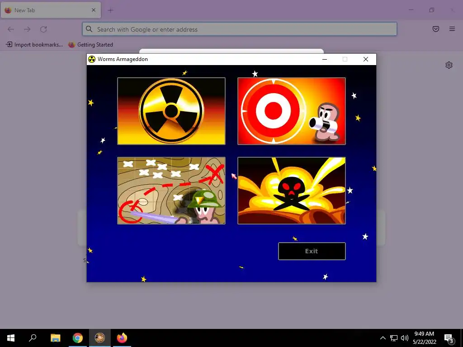Open the notification center icon

click(449, 338)
